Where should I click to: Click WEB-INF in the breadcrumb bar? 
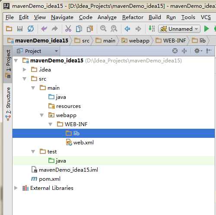coord(171,41)
